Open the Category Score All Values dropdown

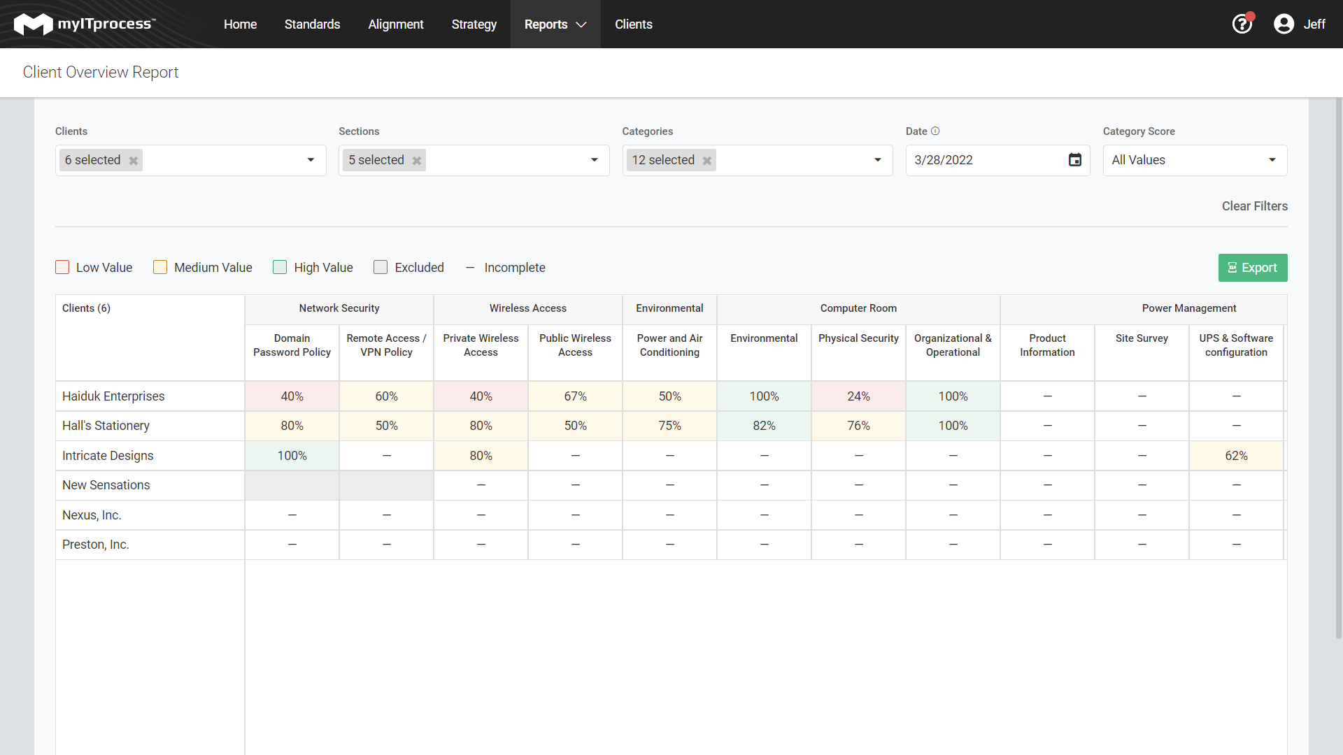tap(1195, 160)
